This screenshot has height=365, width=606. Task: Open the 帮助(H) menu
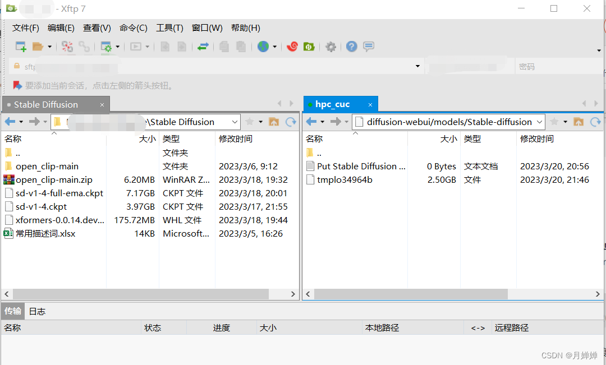tap(246, 28)
